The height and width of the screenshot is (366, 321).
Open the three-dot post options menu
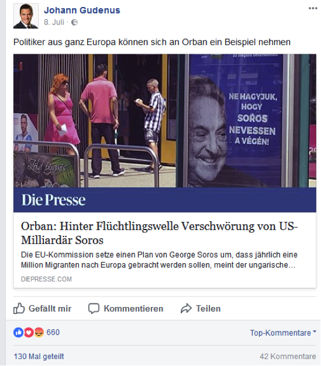click(x=313, y=8)
